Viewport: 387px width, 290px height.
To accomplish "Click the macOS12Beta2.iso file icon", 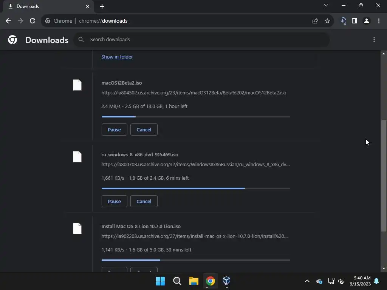I will (x=77, y=85).
